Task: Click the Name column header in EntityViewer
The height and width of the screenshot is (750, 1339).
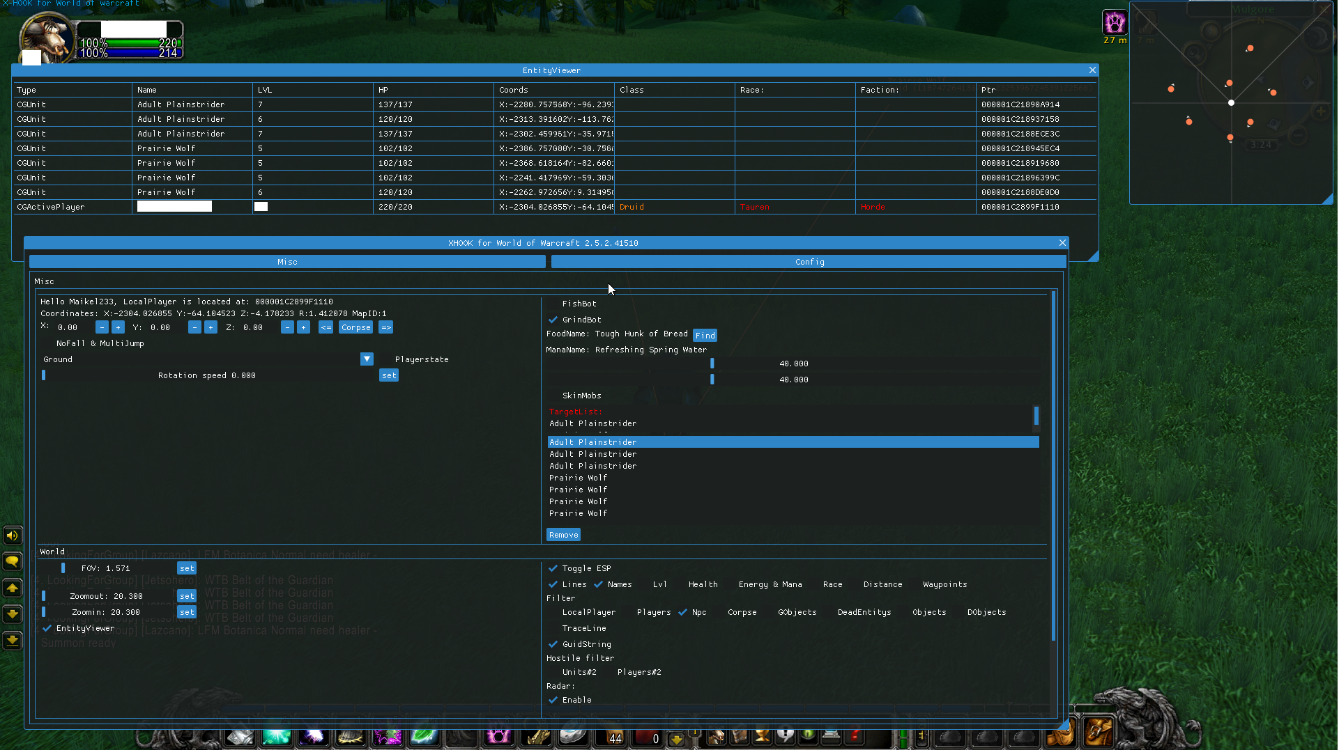Action: tap(192, 90)
